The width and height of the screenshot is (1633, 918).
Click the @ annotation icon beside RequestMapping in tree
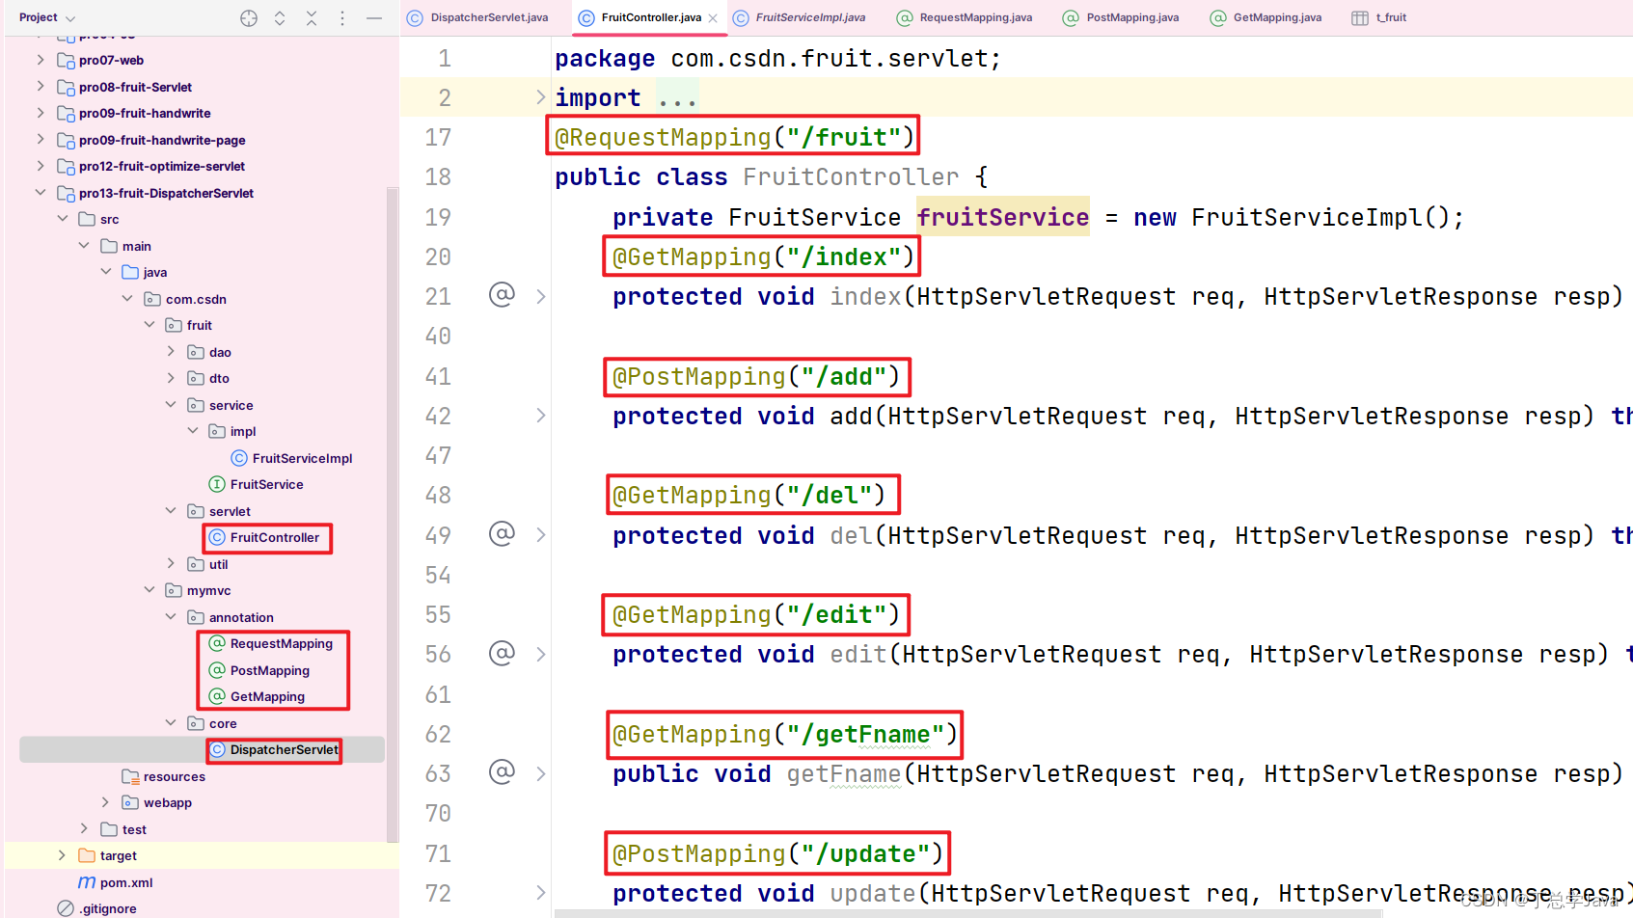pyautogui.click(x=216, y=643)
